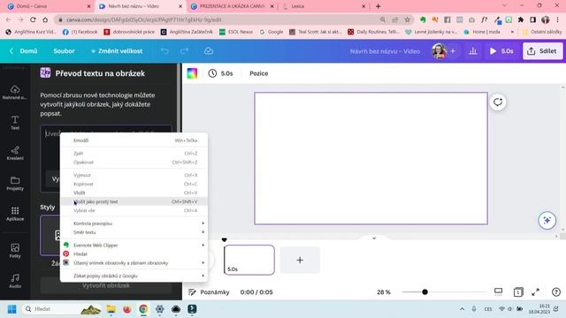Select Hledat Pinterest menu entry

point(134,254)
